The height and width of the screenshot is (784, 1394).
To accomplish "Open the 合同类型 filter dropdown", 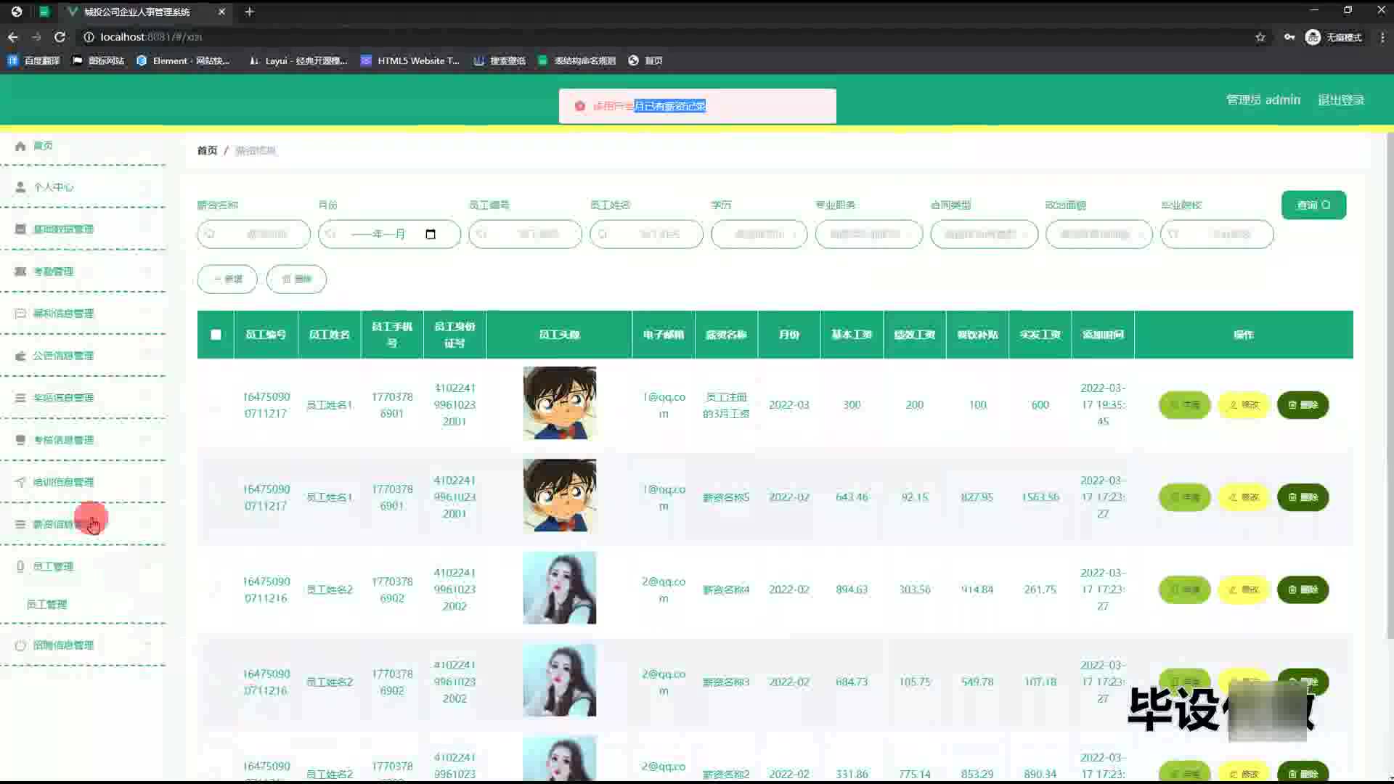I will [984, 234].
